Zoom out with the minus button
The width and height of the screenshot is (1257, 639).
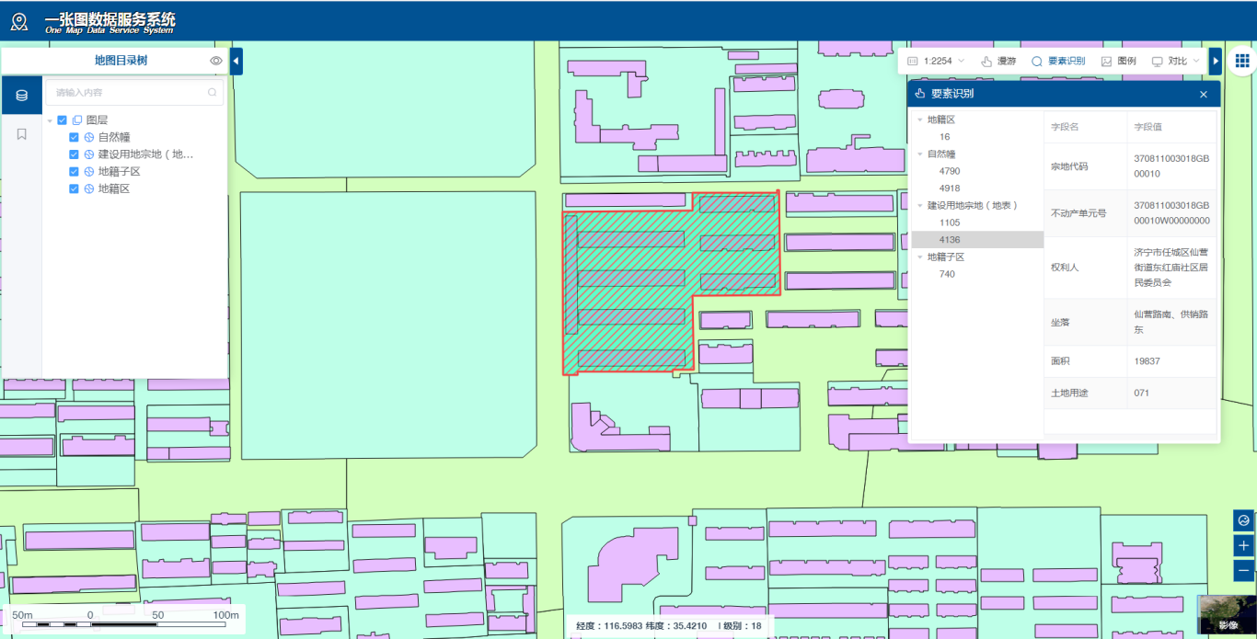1243,570
